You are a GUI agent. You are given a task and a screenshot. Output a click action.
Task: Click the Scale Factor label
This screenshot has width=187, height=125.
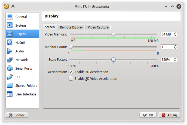[x=58, y=59]
